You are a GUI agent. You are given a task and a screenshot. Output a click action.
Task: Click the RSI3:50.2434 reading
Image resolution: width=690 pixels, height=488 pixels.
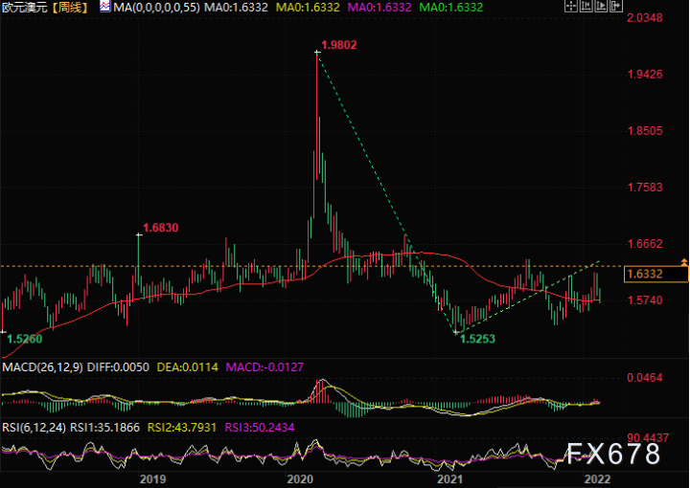tap(260, 428)
